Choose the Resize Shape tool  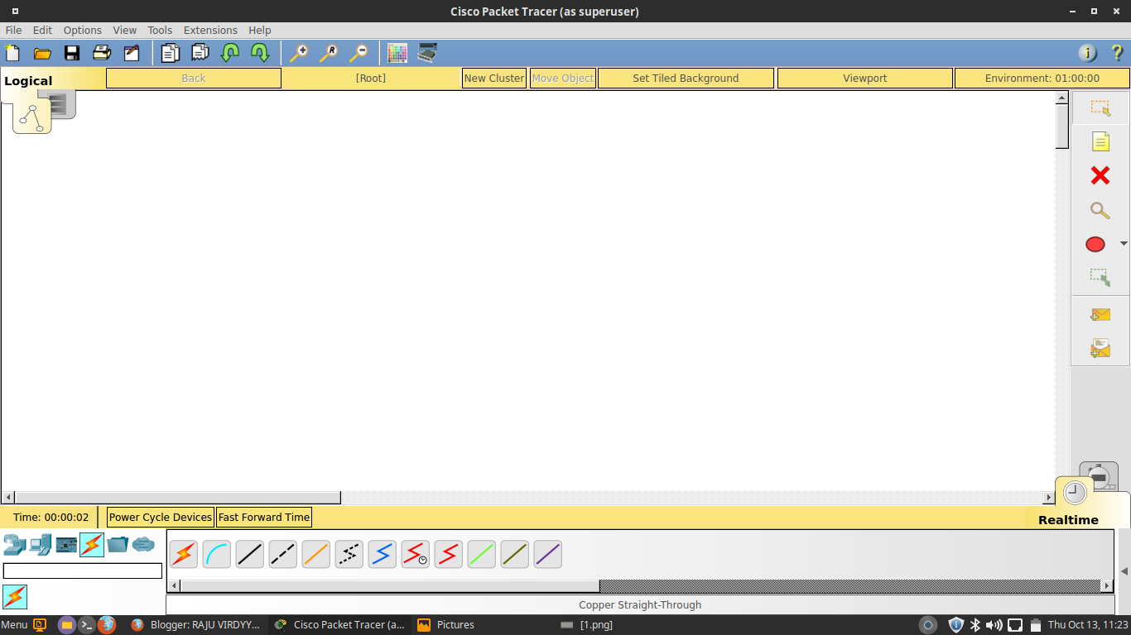coord(1100,277)
